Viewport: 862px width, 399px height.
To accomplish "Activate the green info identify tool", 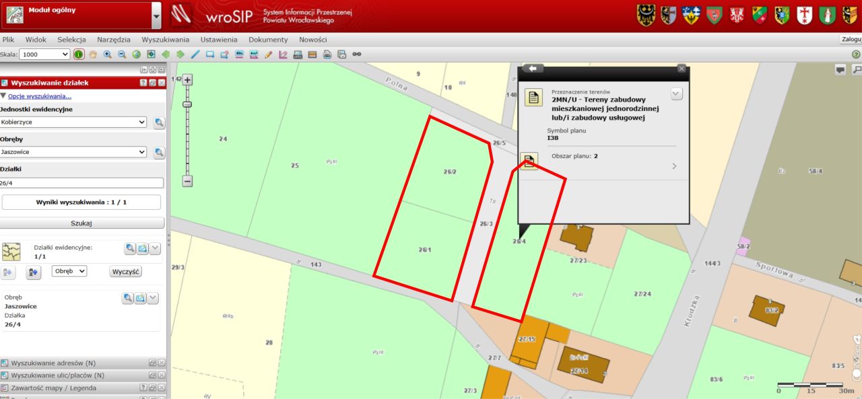I will pos(79,55).
